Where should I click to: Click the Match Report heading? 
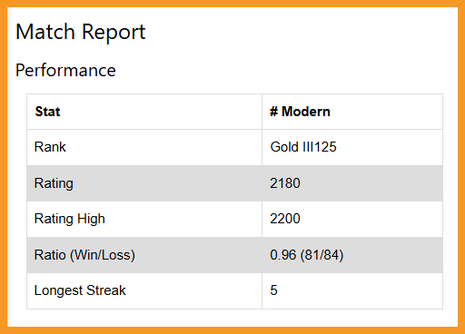pos(81,33)
